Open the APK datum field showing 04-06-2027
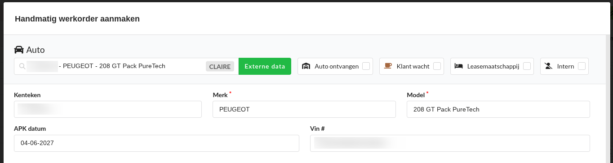This screenshot has height=163, width=613. 156,143
